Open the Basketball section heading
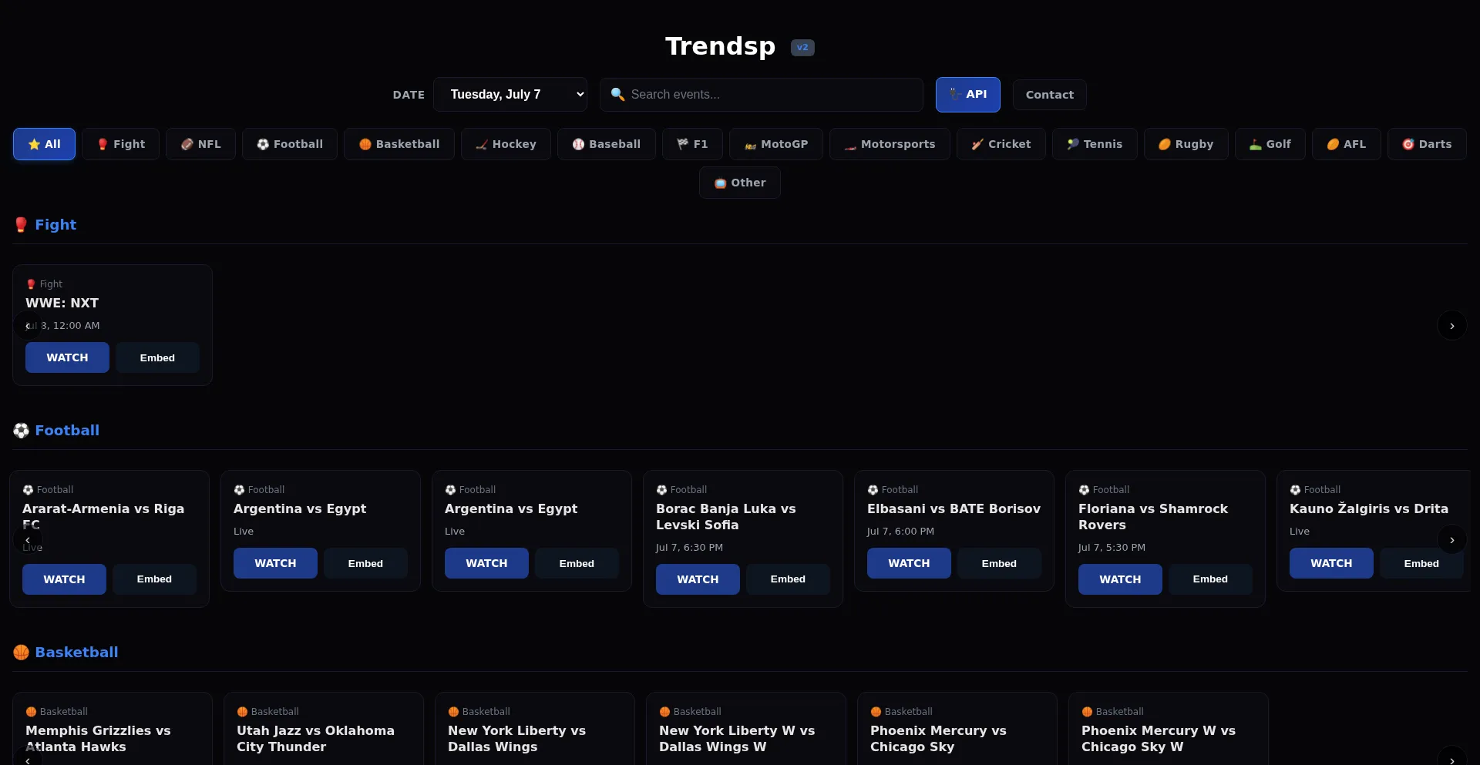 click(76, 653)
